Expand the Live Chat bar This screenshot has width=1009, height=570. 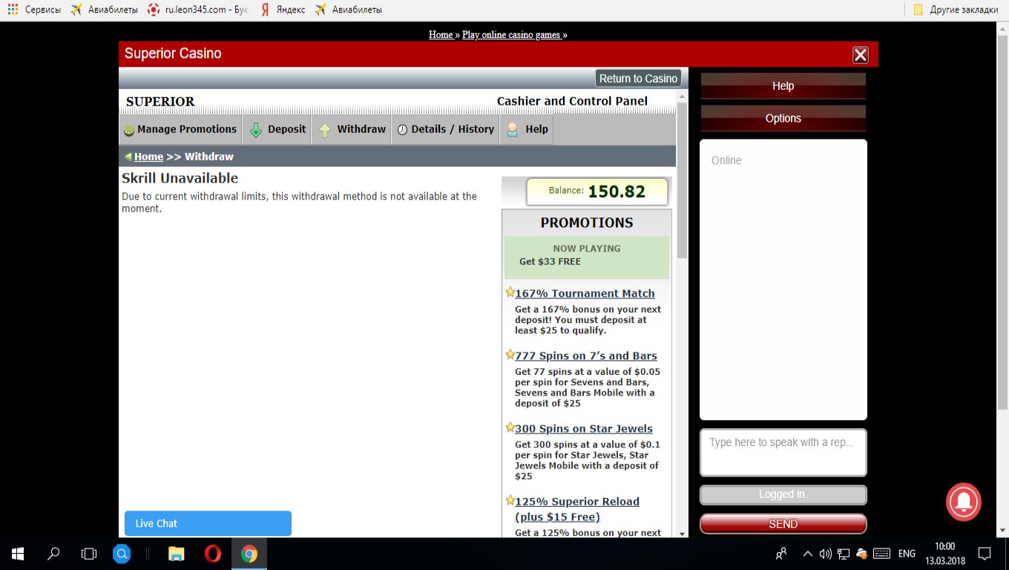point(208,523)
